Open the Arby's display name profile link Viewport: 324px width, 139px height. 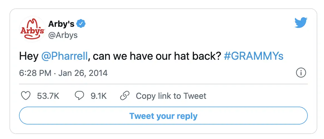pyautogui.click(x=61, y=24)
